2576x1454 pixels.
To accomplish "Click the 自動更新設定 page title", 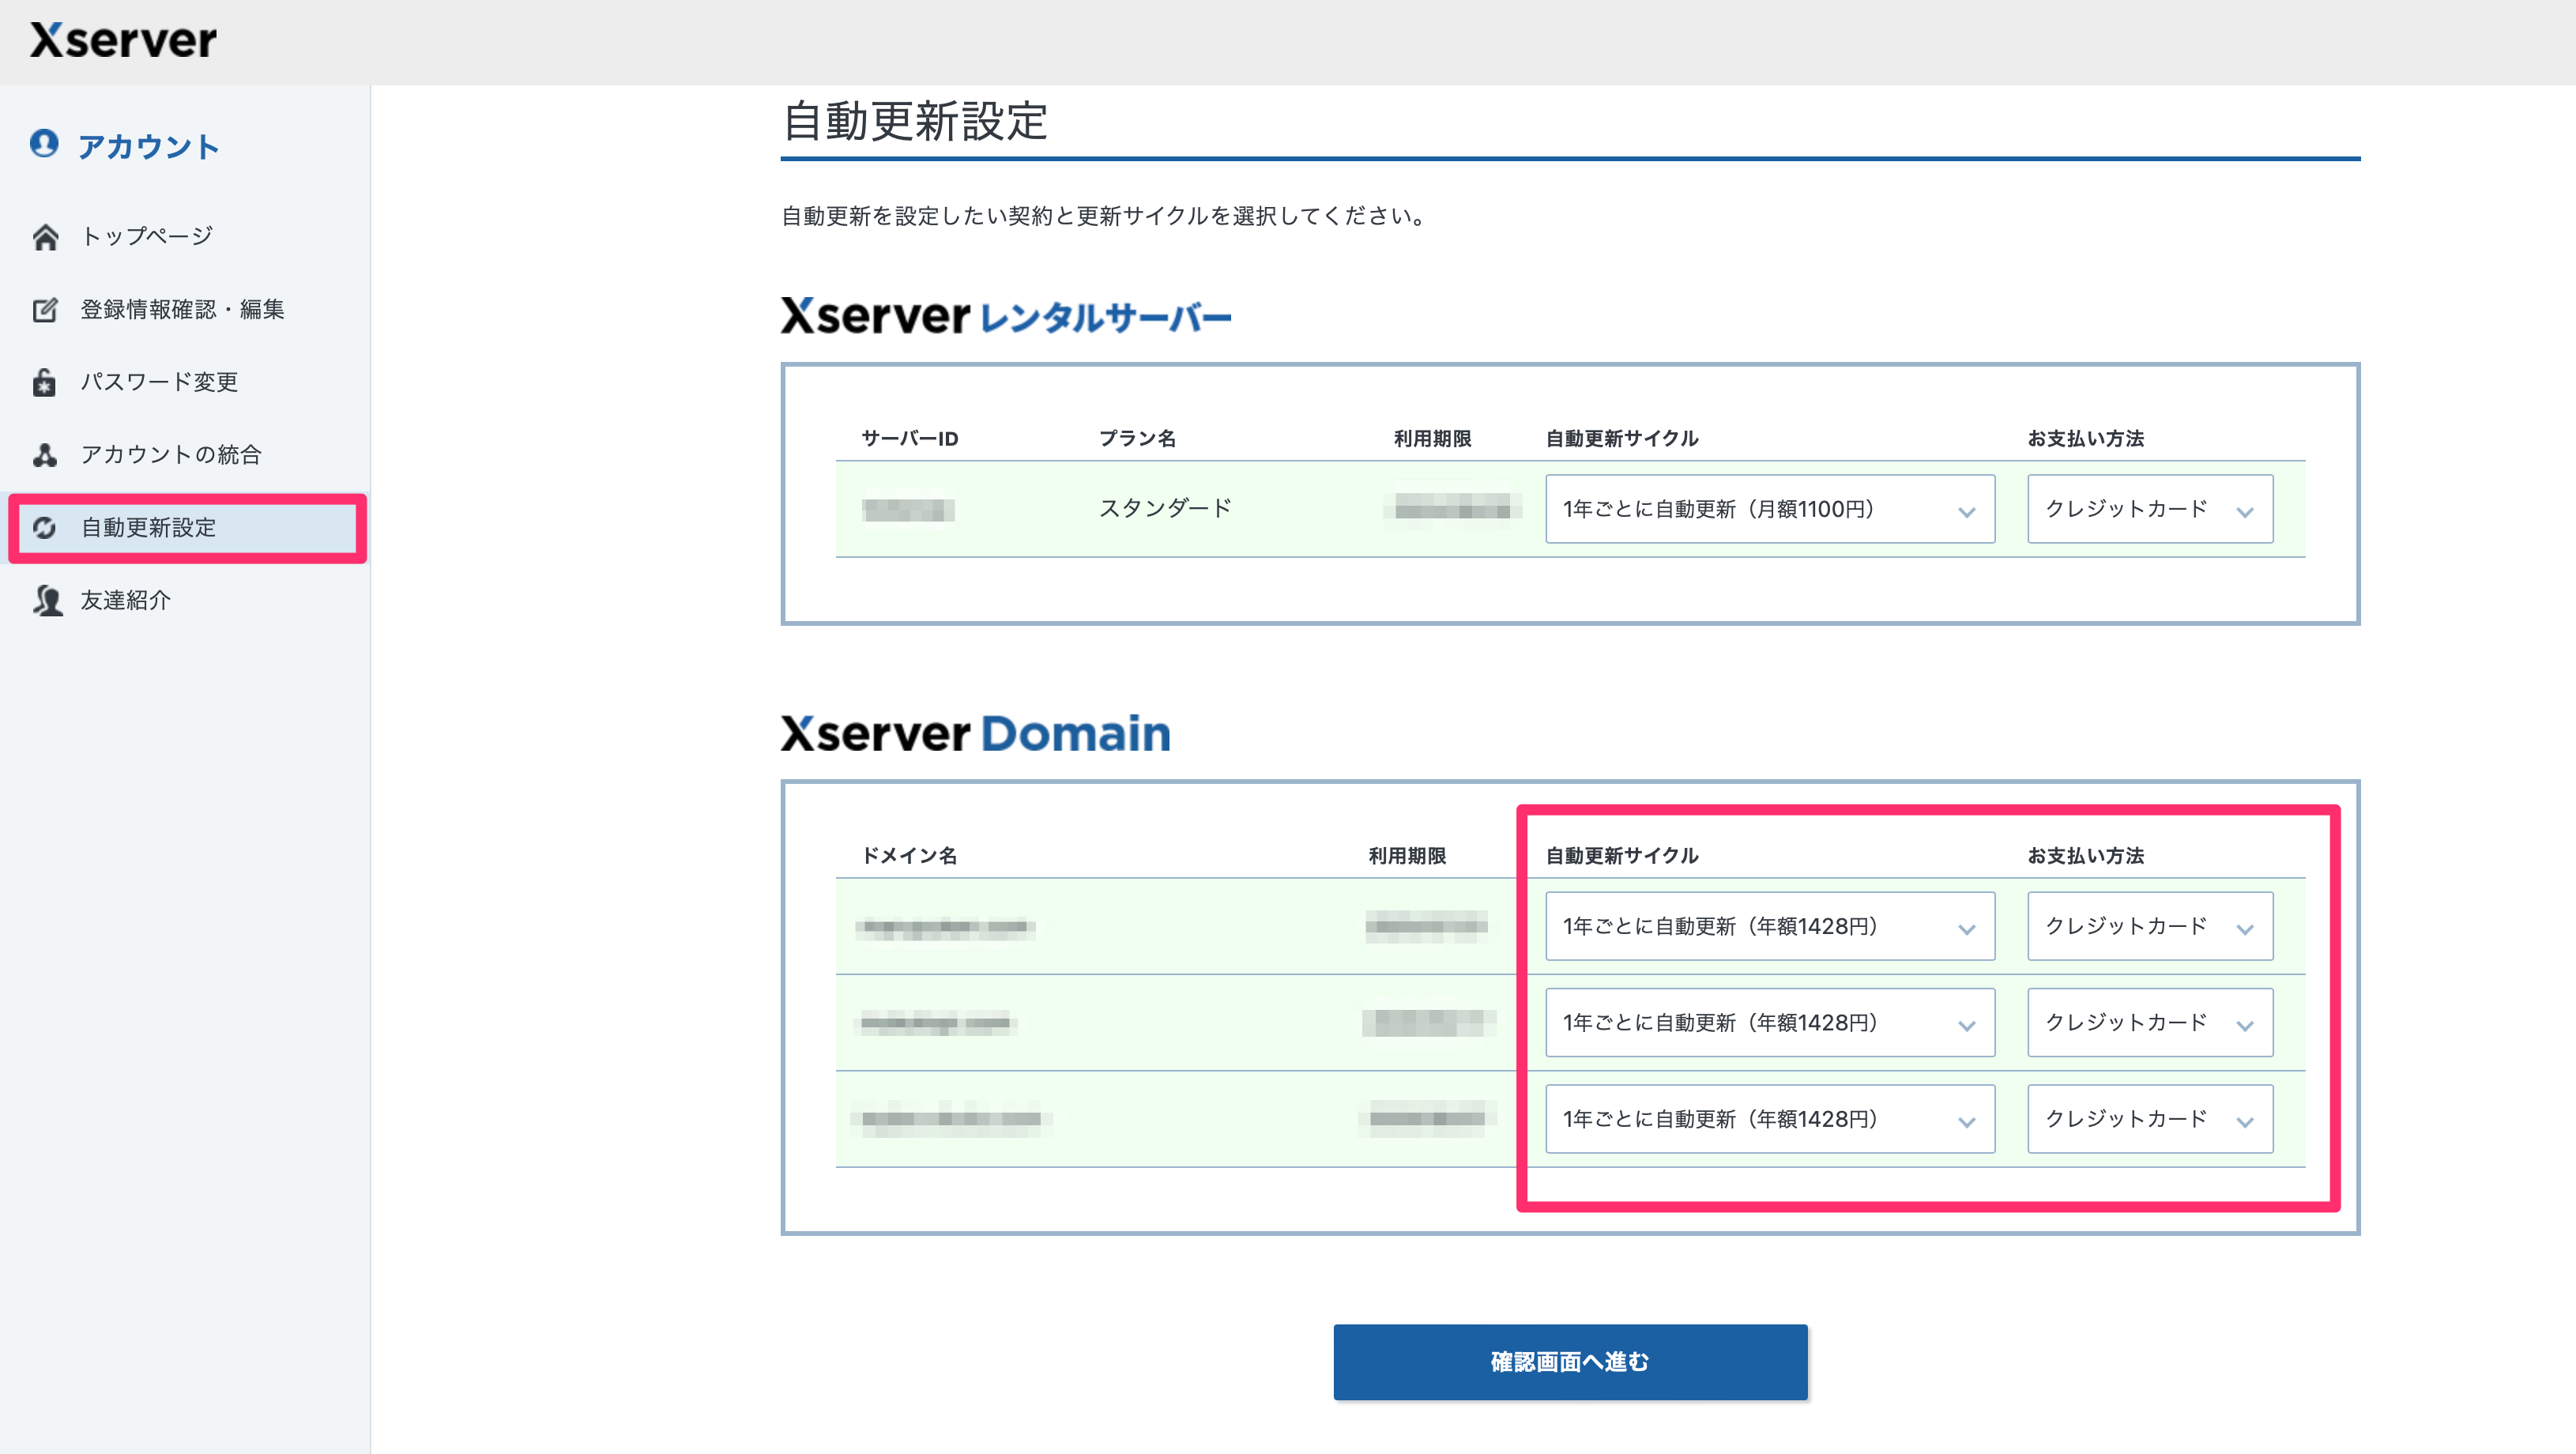I will 914,121.
